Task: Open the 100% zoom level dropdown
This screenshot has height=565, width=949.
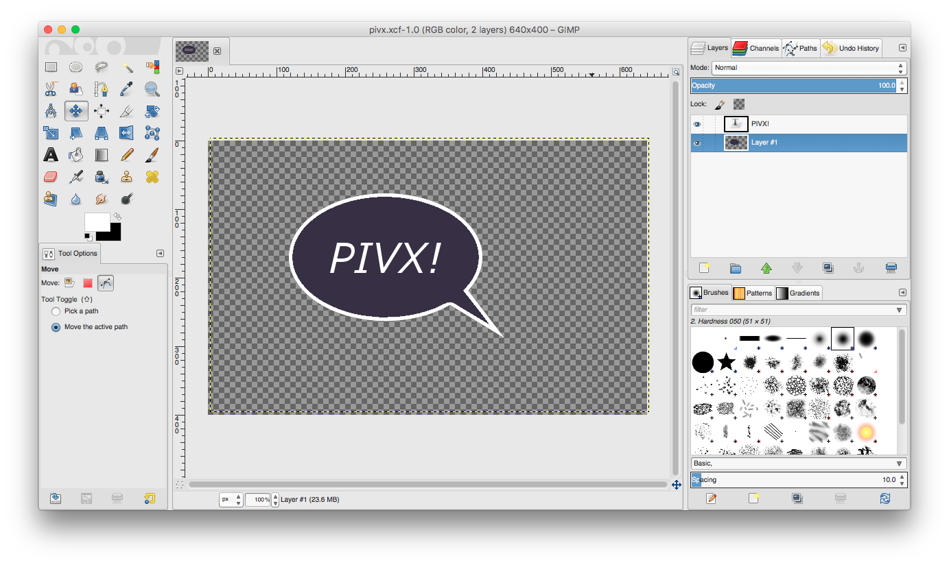Action: (262, 499)
